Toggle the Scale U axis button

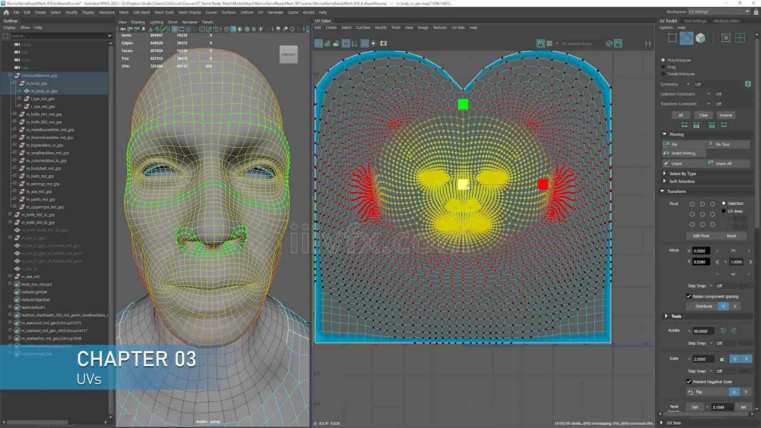pyautogui.click(x=735, y=359)
